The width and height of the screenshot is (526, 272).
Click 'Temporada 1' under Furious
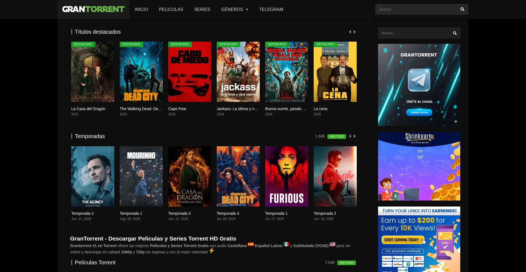(276, 213)
